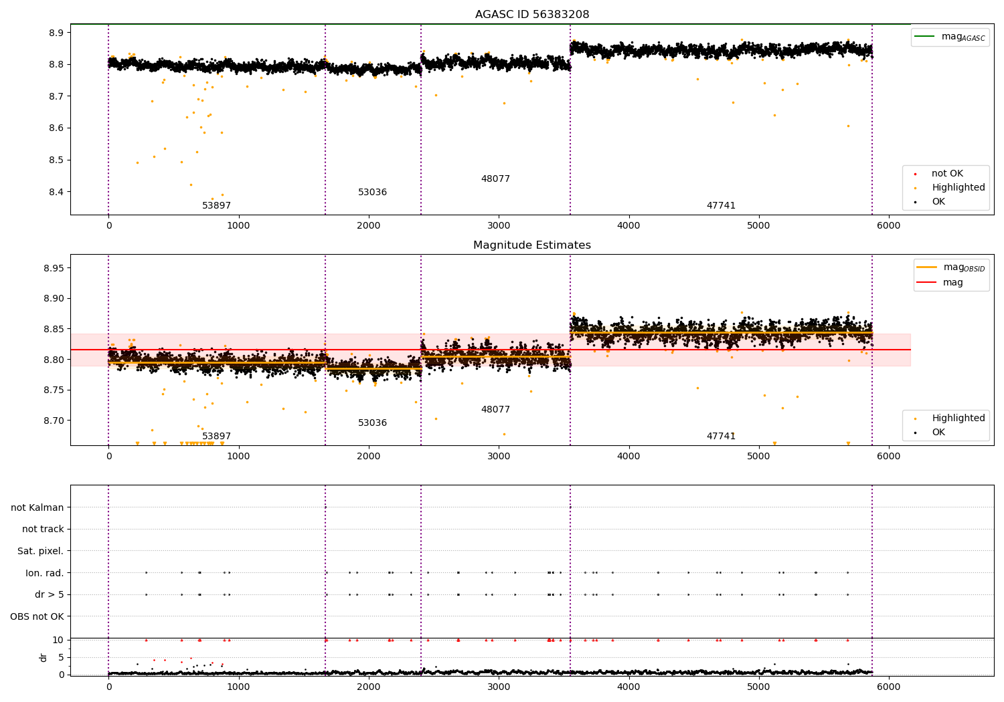1004x702 pixels.
Task: Click 'OK' in the Magnitude Estimates legend
Action: 938,433
